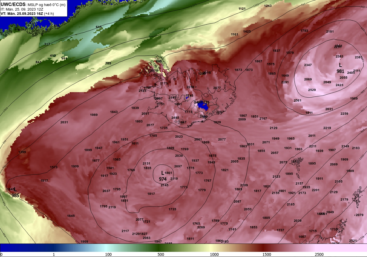Click the height value 2167
Viewport: 367px width, 257px height.
coord(263,118)
